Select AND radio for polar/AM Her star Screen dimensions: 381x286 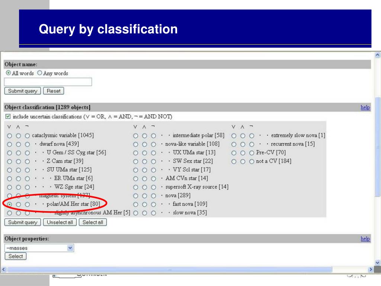pos(19,204)
